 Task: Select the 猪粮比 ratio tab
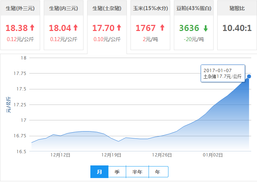(237, 25)
